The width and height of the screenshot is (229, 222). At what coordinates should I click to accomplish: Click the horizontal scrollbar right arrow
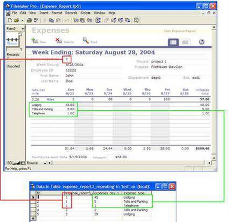tap(209, 163)
